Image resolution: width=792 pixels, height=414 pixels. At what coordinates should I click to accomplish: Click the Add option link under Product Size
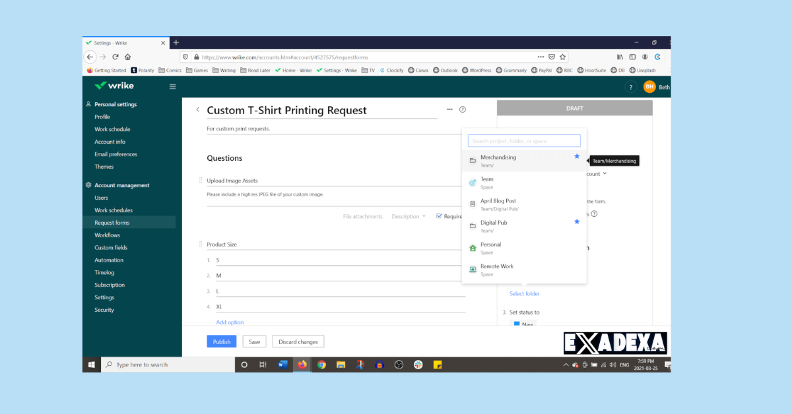230,322
